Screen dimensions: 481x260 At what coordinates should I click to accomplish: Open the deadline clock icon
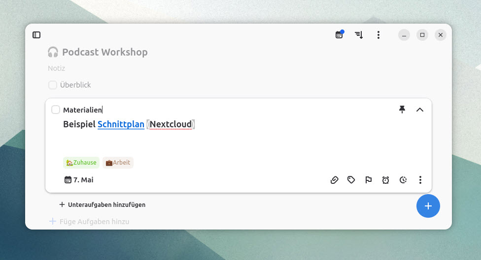coord(403,180)
